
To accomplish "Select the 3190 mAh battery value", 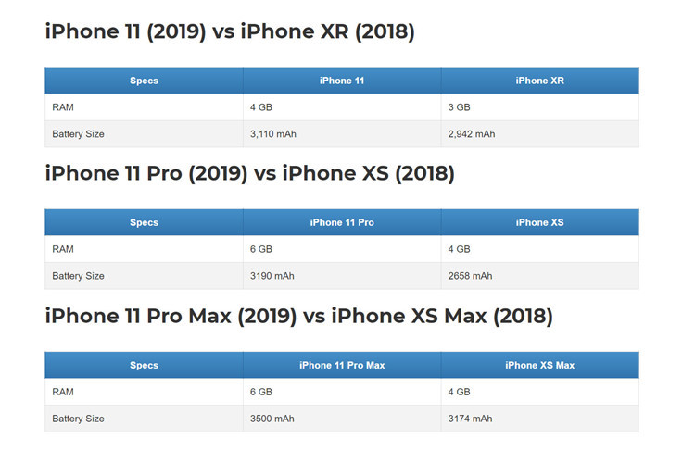I will pos(270,276).
